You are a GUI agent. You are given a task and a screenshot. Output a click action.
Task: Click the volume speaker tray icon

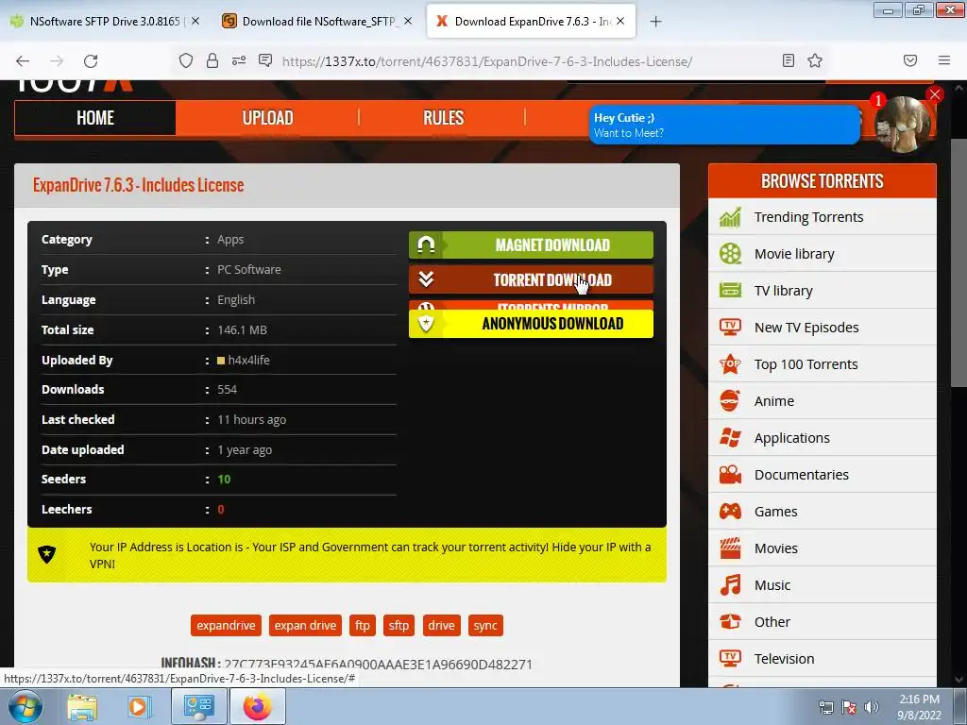point(871,706)
